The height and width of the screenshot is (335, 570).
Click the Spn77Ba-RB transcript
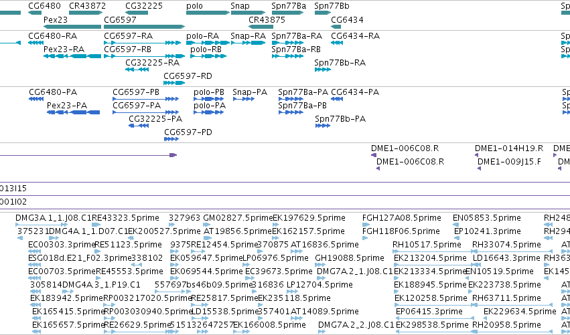click(287, 56)
